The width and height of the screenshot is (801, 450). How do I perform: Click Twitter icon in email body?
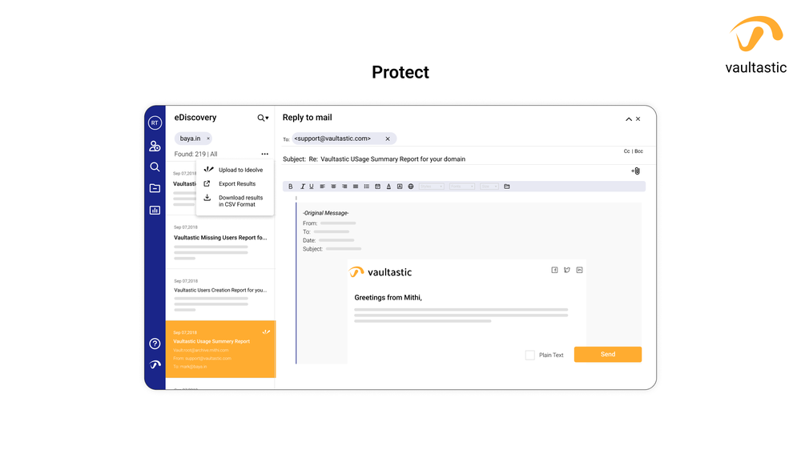tap(567, 270)
